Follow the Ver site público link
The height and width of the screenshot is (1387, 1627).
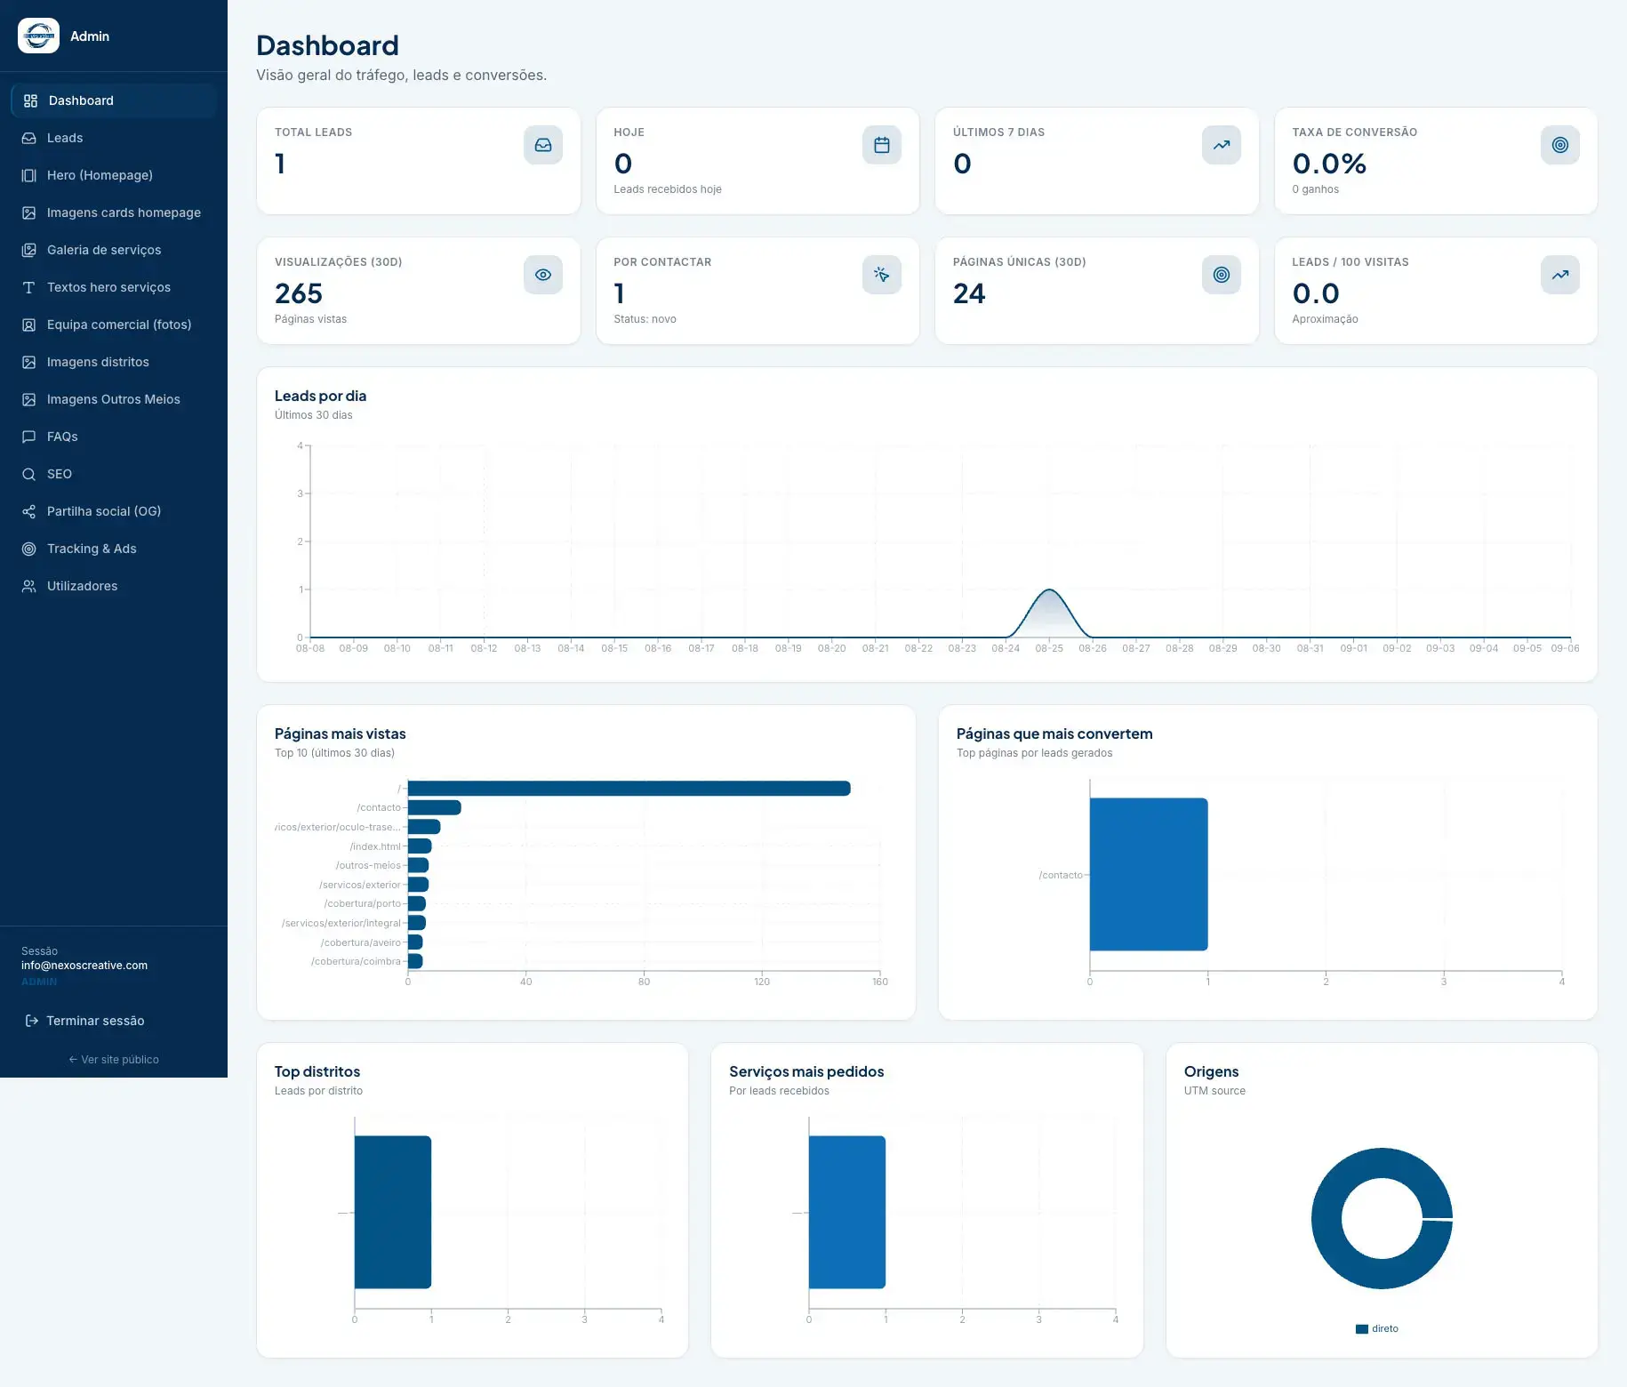[114, 1060]
